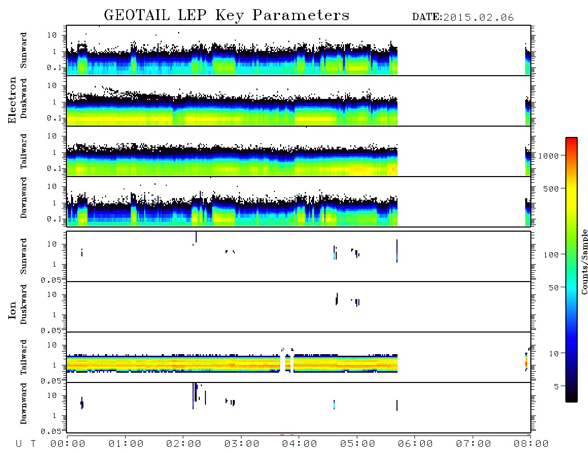
Task: Click the 03:00 time axis label
Action: [241, 444]
